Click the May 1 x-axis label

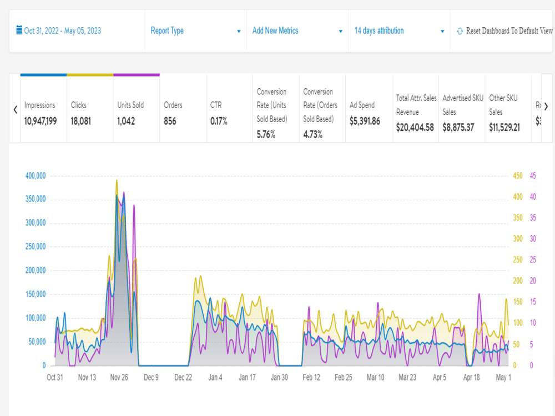[503, 377]
